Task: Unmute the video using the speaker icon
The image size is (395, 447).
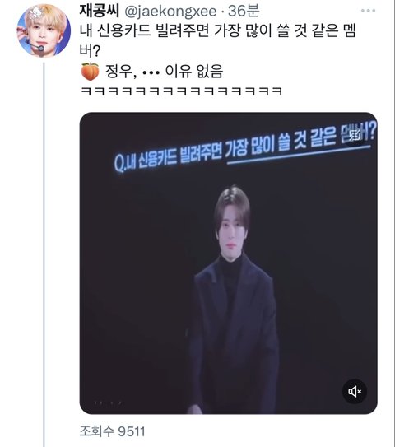Action: pos(355,391)
